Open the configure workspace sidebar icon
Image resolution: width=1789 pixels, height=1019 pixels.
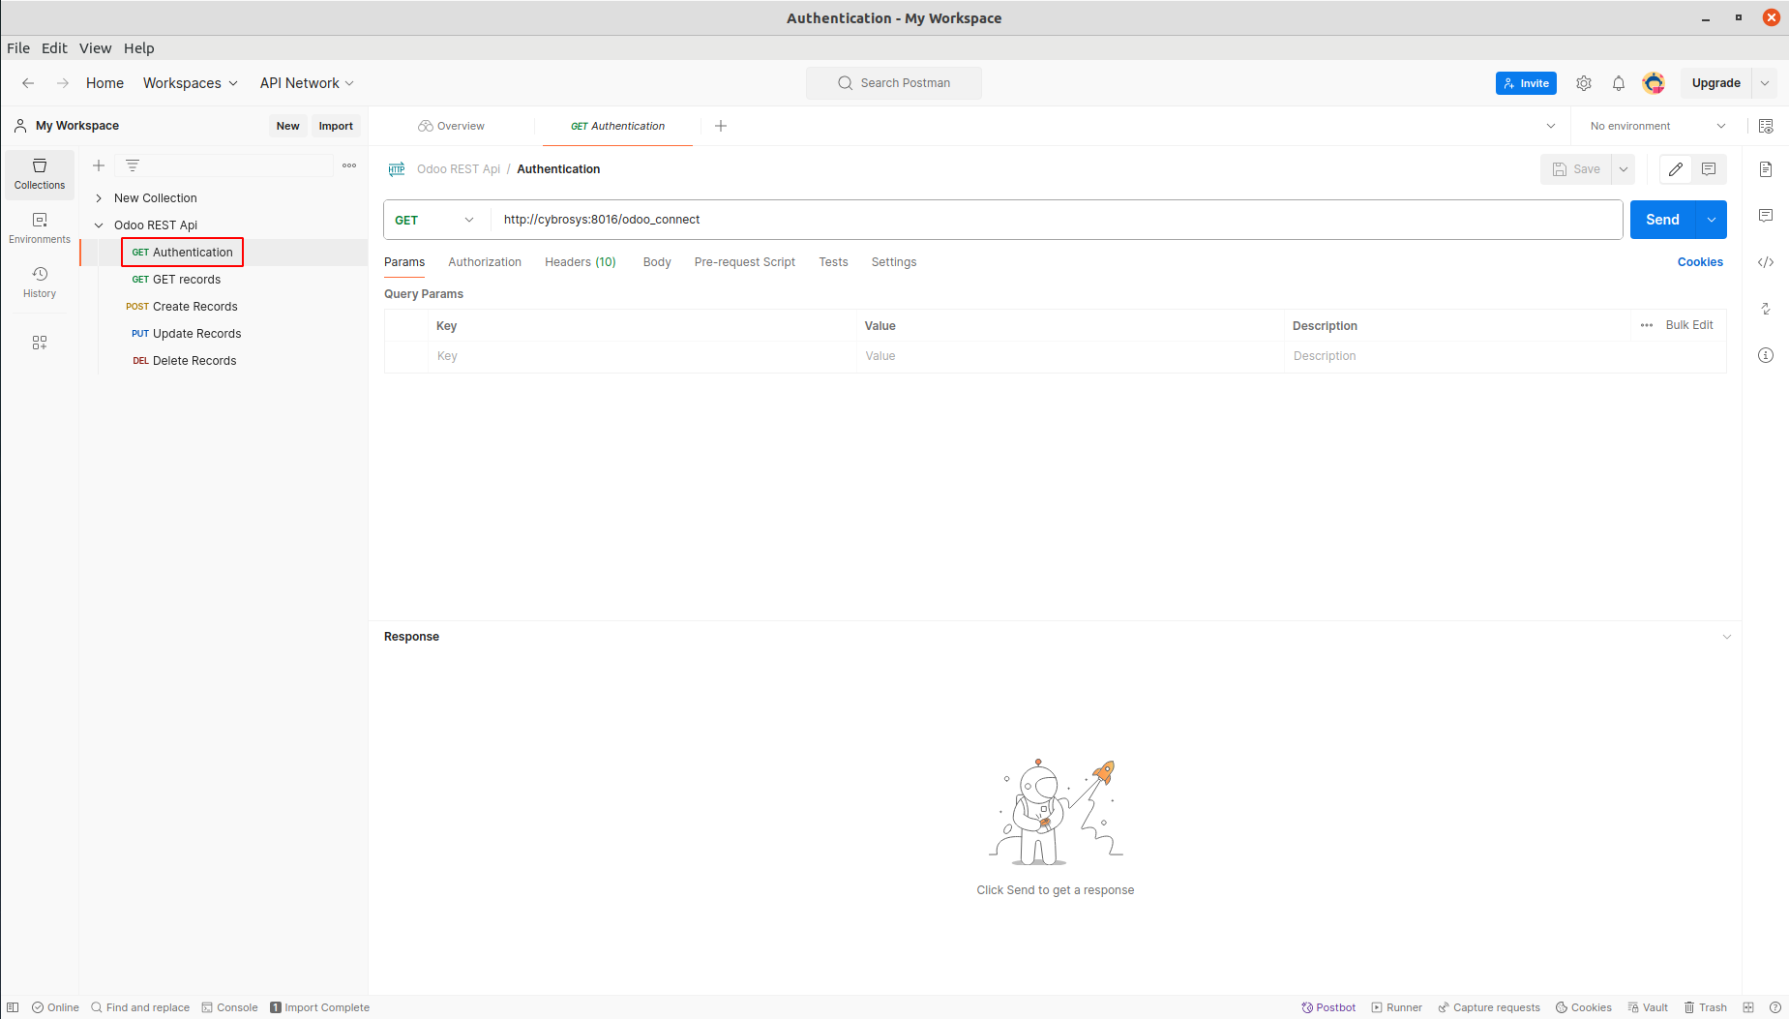(40, 343)
